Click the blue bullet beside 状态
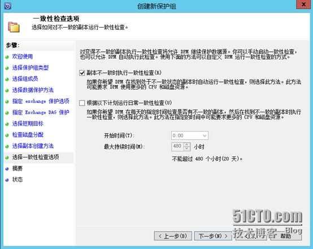The image size is (313, 249). (7, 180)
